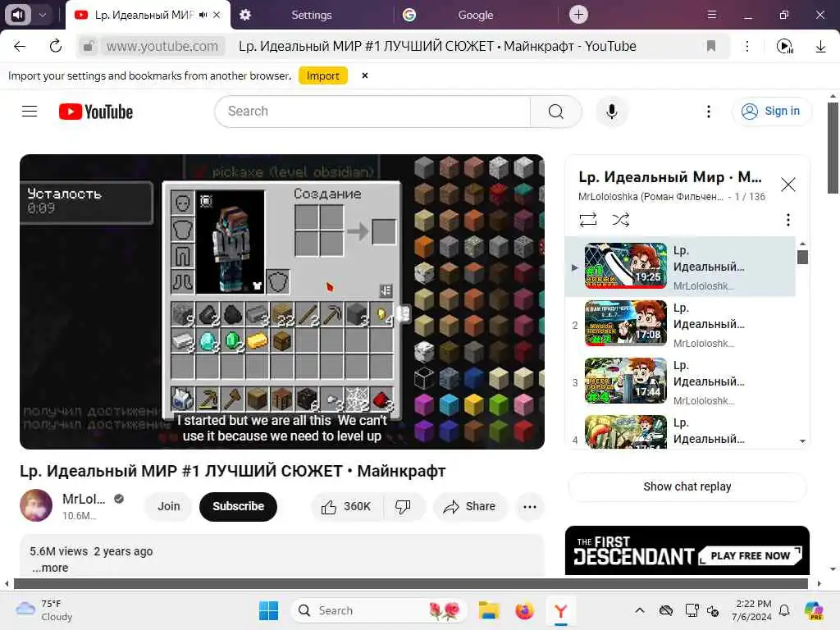Open the media playback control icon
Viewport: 840px width, 630px height.
point(785,46)
